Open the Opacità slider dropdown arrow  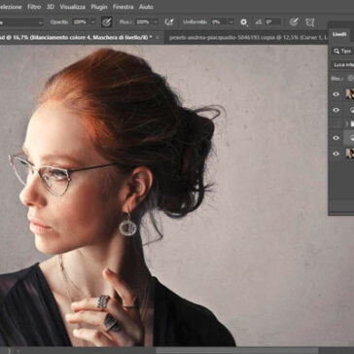pyautogui.click(x=92, y=22)
